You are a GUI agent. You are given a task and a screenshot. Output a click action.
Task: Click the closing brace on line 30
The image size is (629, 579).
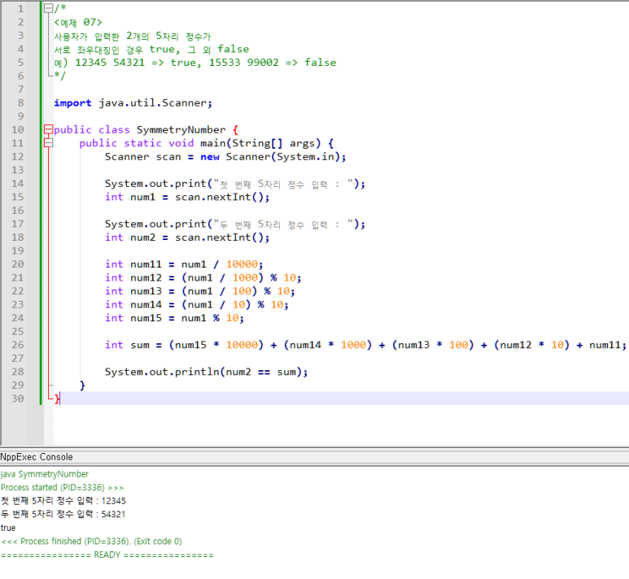57,398
